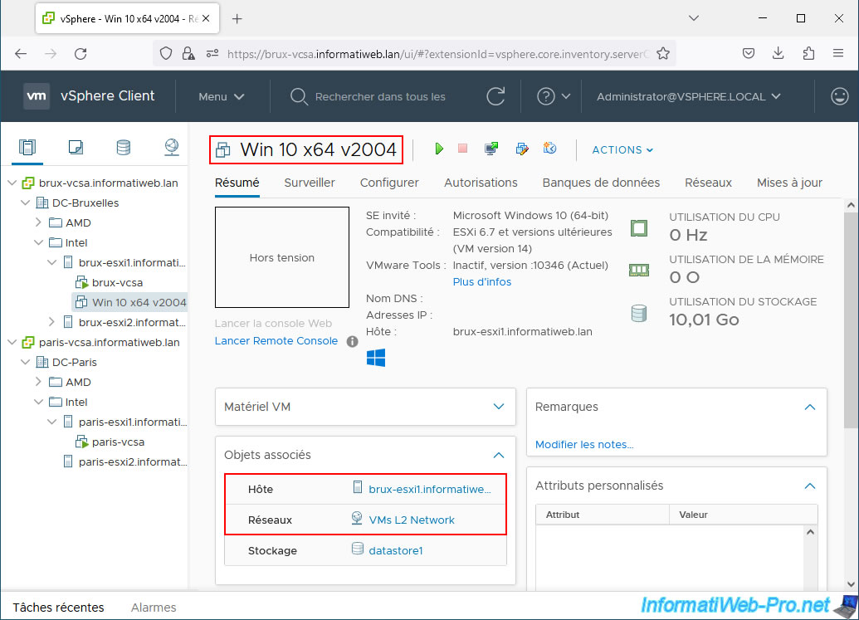The image size is (859, 620).
Task: Open the feedback smiley icon
Action: [839, 96]
